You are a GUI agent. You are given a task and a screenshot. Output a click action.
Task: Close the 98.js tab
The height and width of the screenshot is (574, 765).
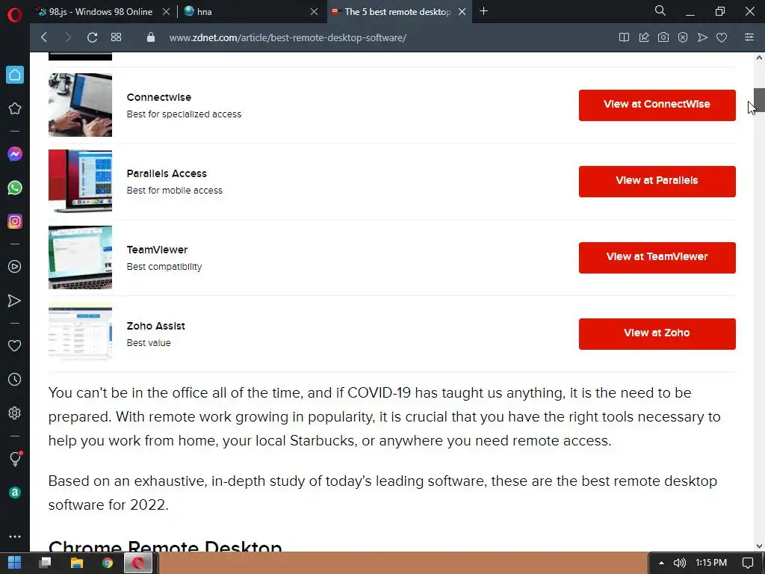[x=166, y=12]
